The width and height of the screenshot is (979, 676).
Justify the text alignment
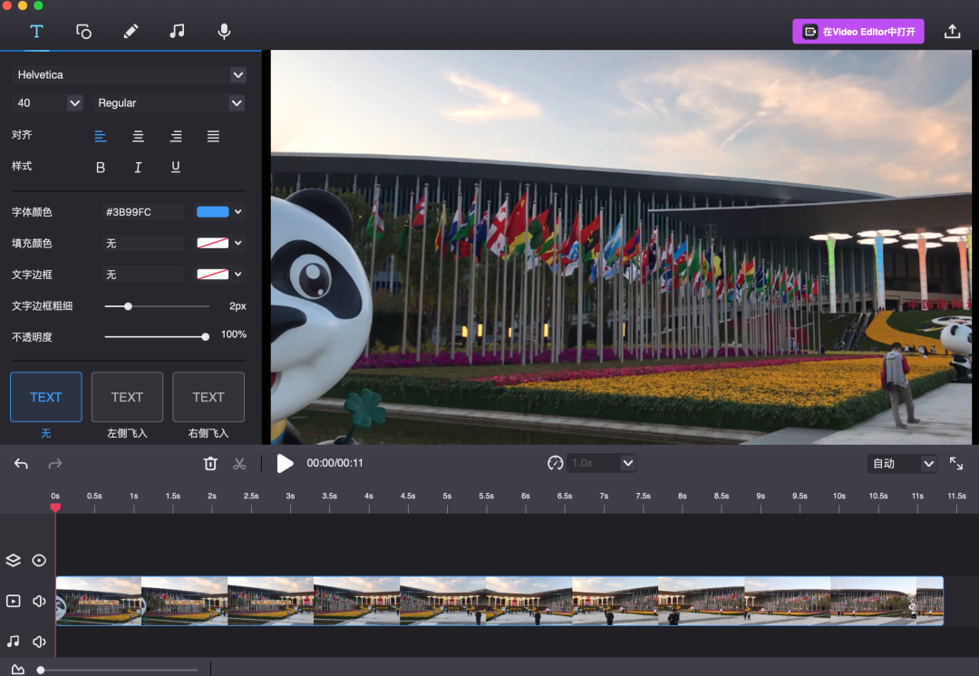214,136
